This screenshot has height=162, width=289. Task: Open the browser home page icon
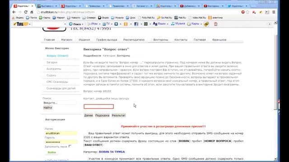[32, 12]
